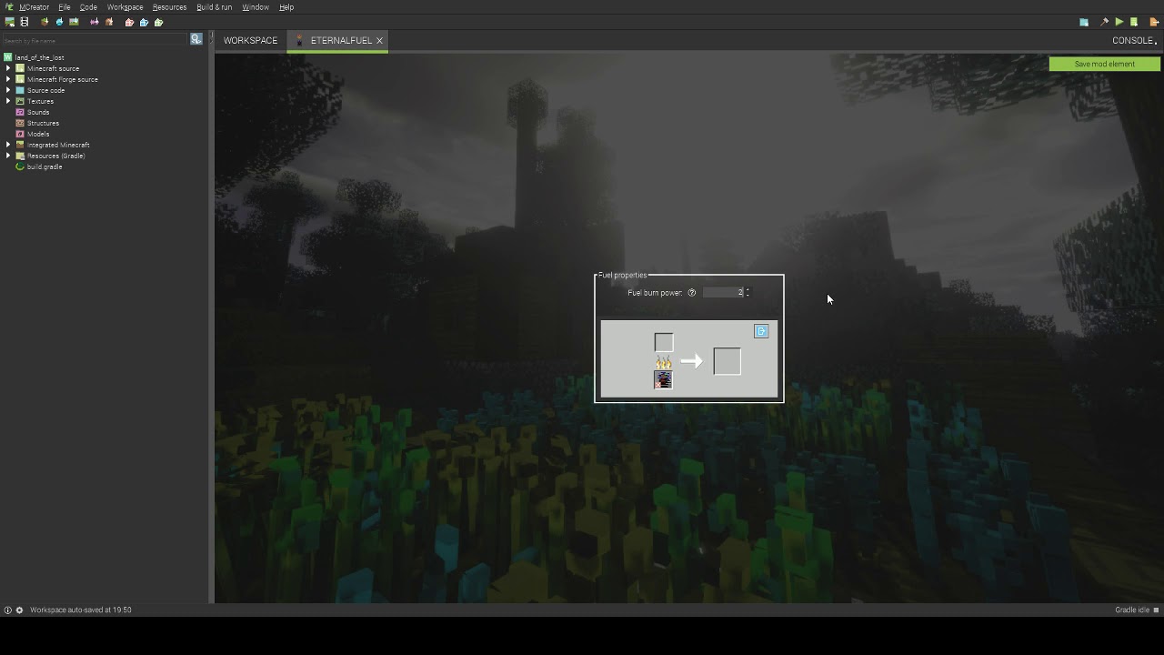Expand the Source code tree node
1164x655 pixels.
[8, 90]
